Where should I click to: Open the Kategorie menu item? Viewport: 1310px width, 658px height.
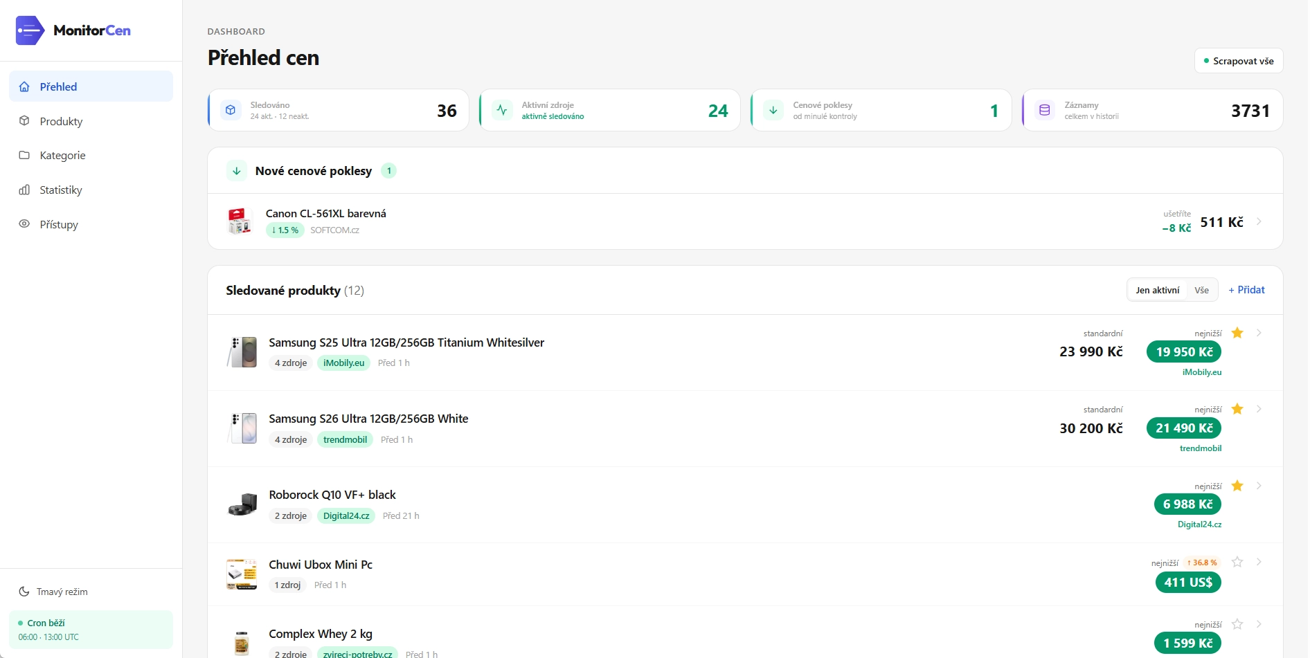pos(91,155)
